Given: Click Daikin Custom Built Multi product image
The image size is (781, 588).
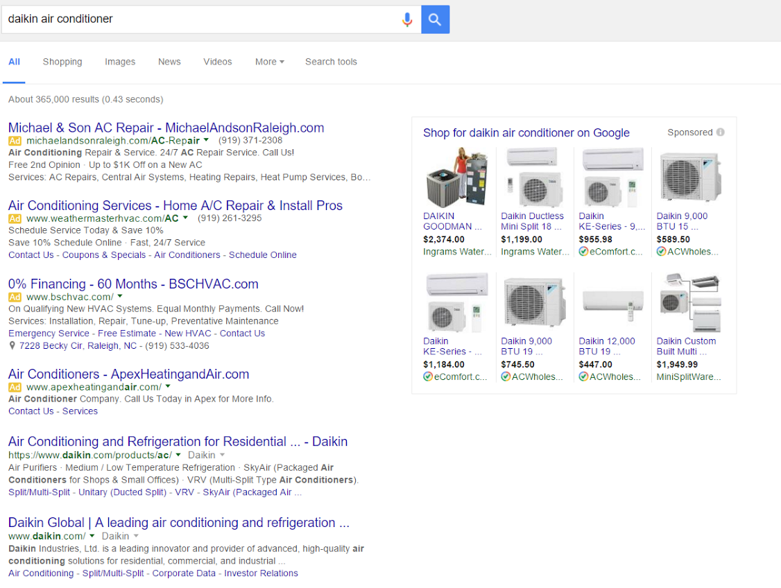Looking at the screenshot, I should [690, 303].
